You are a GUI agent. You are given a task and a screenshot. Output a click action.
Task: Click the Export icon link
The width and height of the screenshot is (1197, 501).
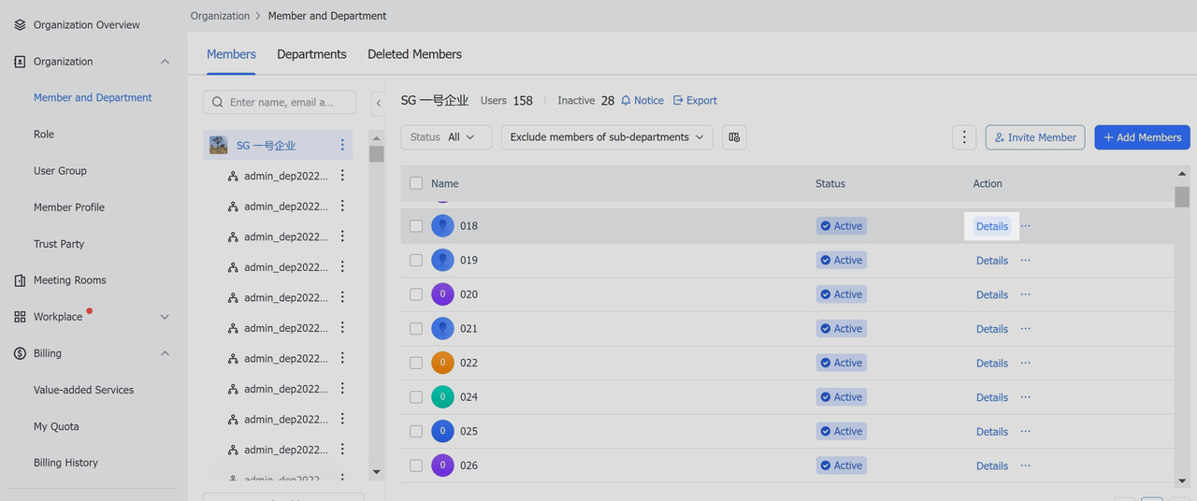coord(679,101)
